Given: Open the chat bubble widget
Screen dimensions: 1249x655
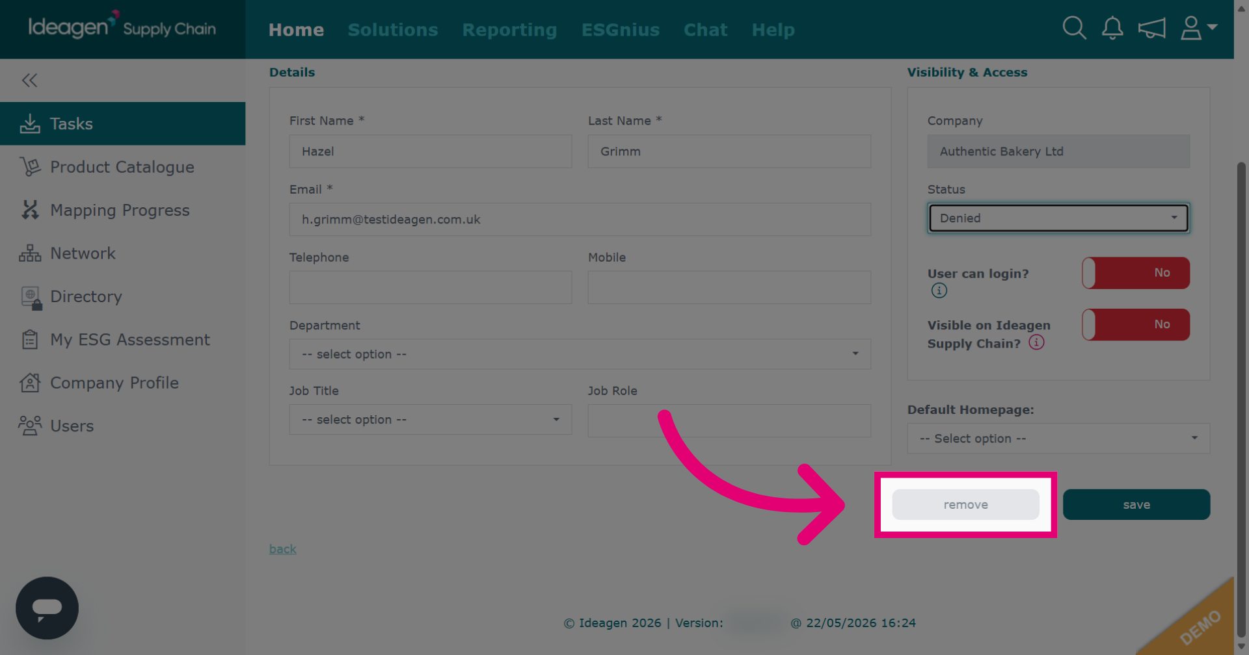Looking at the screenshot, I should coord(47,608).
